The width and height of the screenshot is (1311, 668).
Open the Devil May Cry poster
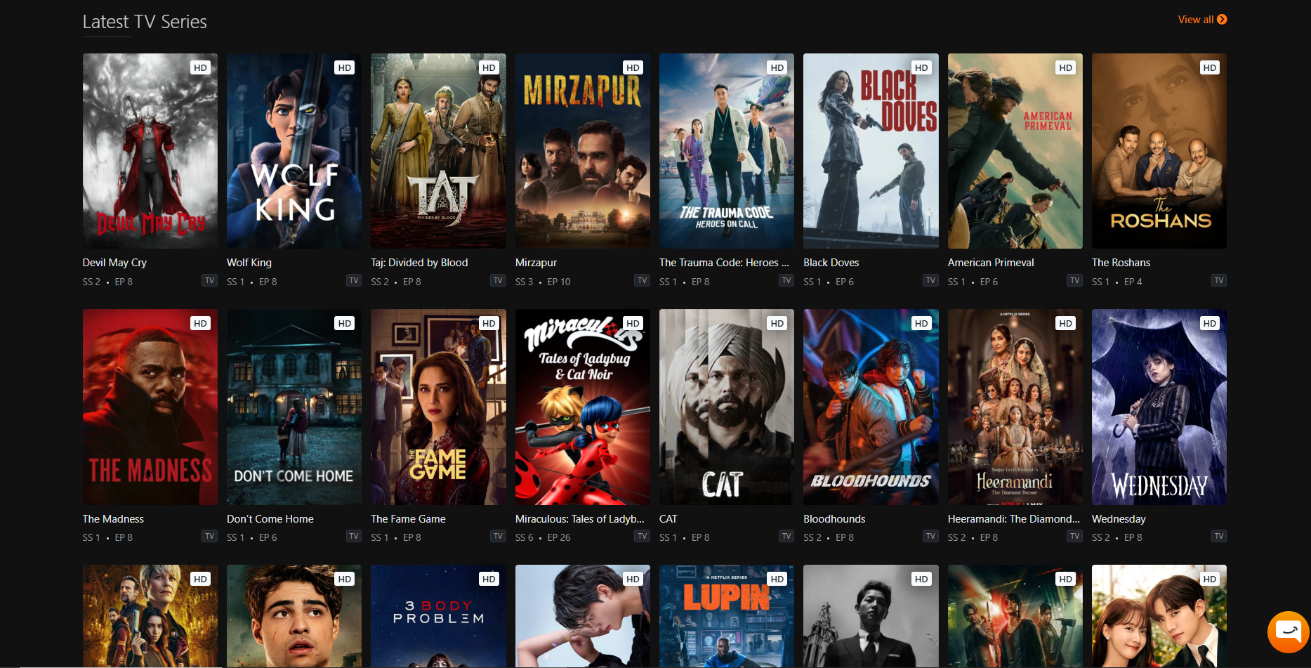click(150, 151)
